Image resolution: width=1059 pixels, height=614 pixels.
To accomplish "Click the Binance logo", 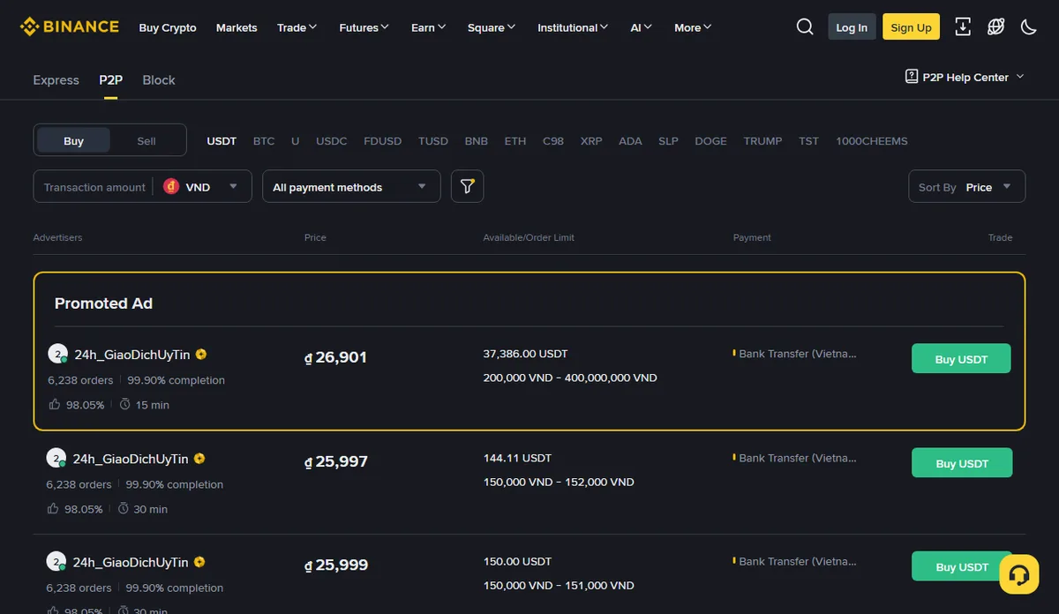I will point(70,26).
